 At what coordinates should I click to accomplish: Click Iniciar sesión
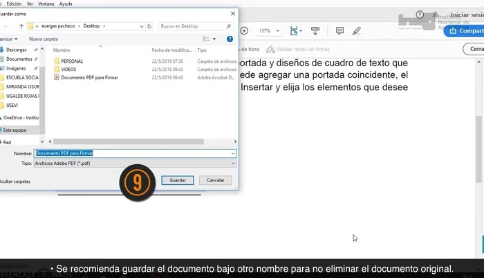pos(467,14)
